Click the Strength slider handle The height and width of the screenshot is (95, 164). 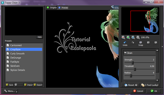132,63
